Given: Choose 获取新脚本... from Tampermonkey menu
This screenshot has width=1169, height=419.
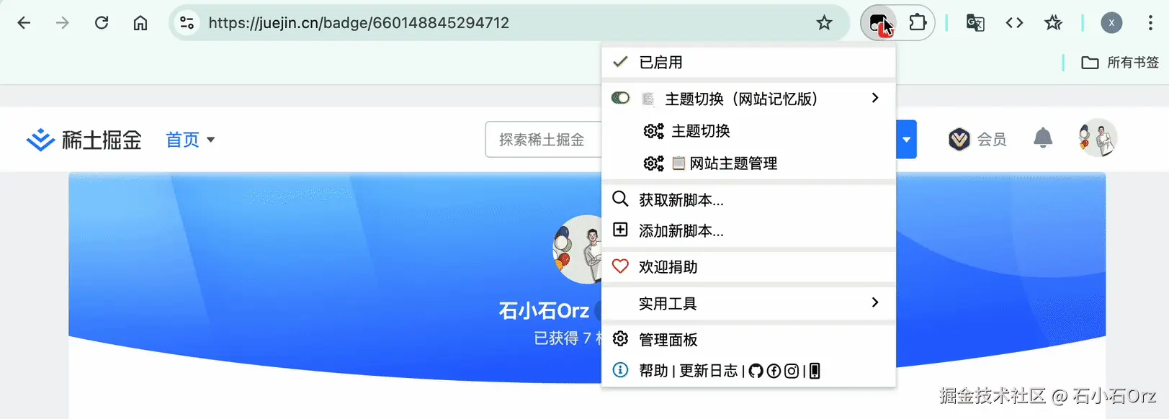Looking at the screenshot, I should click(x=748, y=199).
